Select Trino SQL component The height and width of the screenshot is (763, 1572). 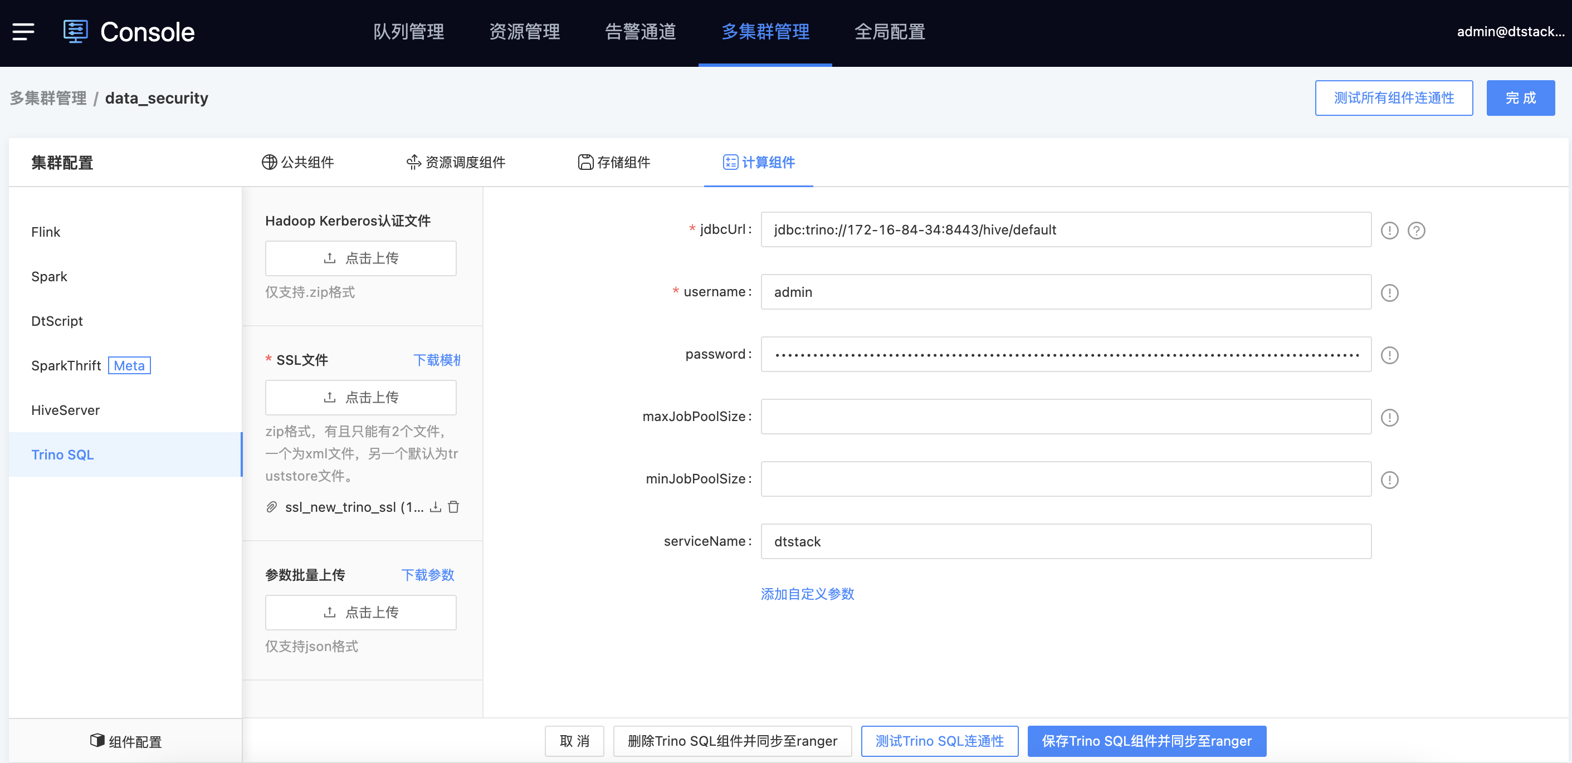coord(125,454)
